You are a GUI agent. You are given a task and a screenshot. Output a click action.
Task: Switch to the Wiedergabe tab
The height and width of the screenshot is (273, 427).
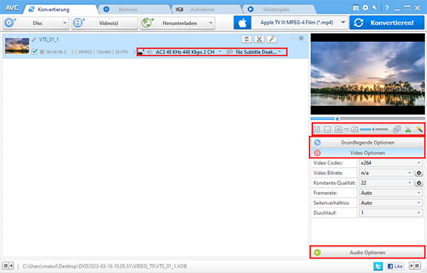(x=275, y=9)
